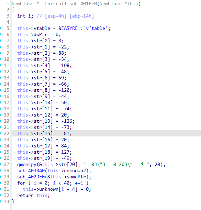
Task: Select line this->str[2] = 88
Action: [x=42, y=53]
